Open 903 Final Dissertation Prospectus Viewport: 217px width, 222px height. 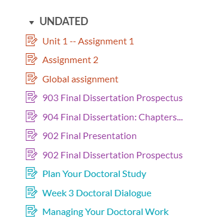click(x=113, y=98)
